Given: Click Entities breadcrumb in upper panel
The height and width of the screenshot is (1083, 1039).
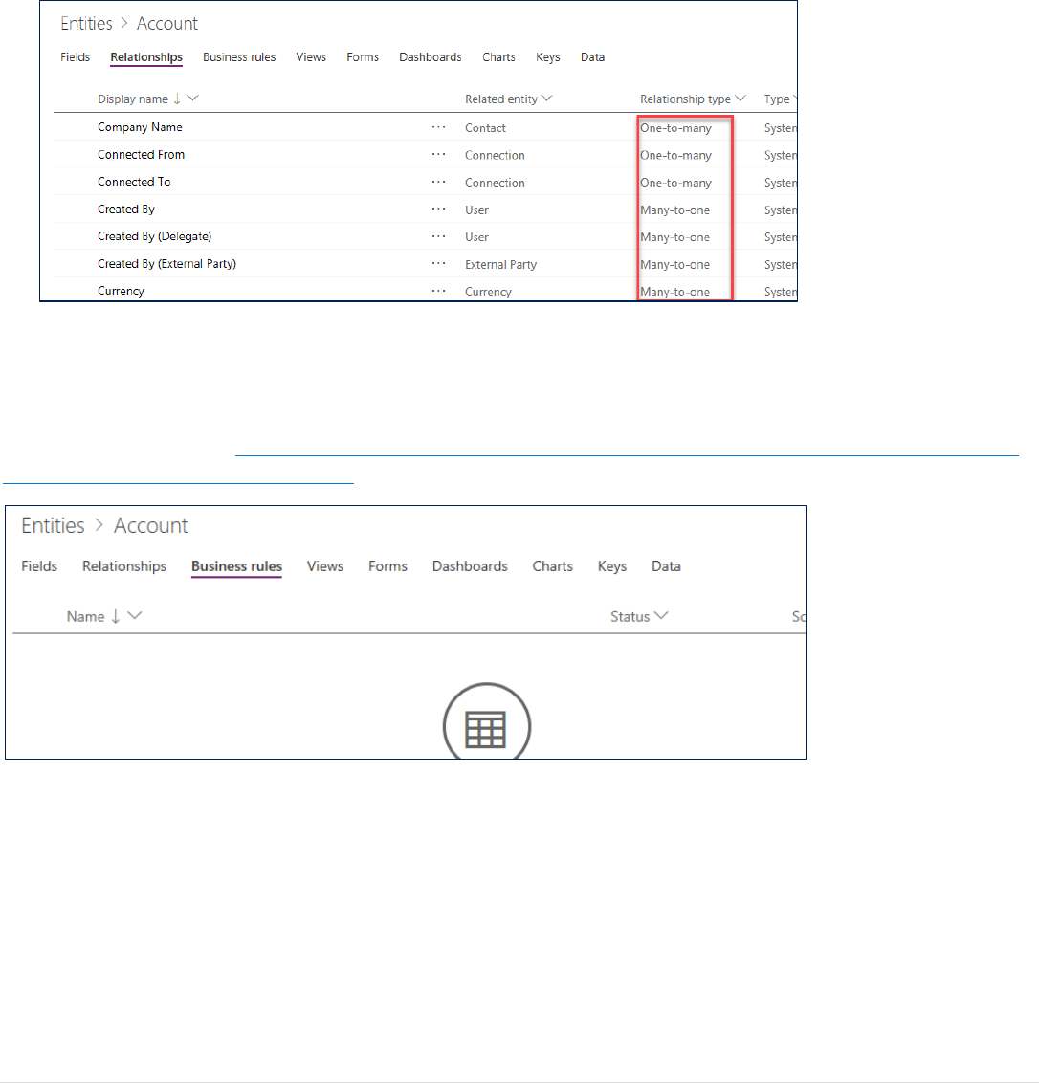Looking at the screenshot, I should tap(86, 24).
